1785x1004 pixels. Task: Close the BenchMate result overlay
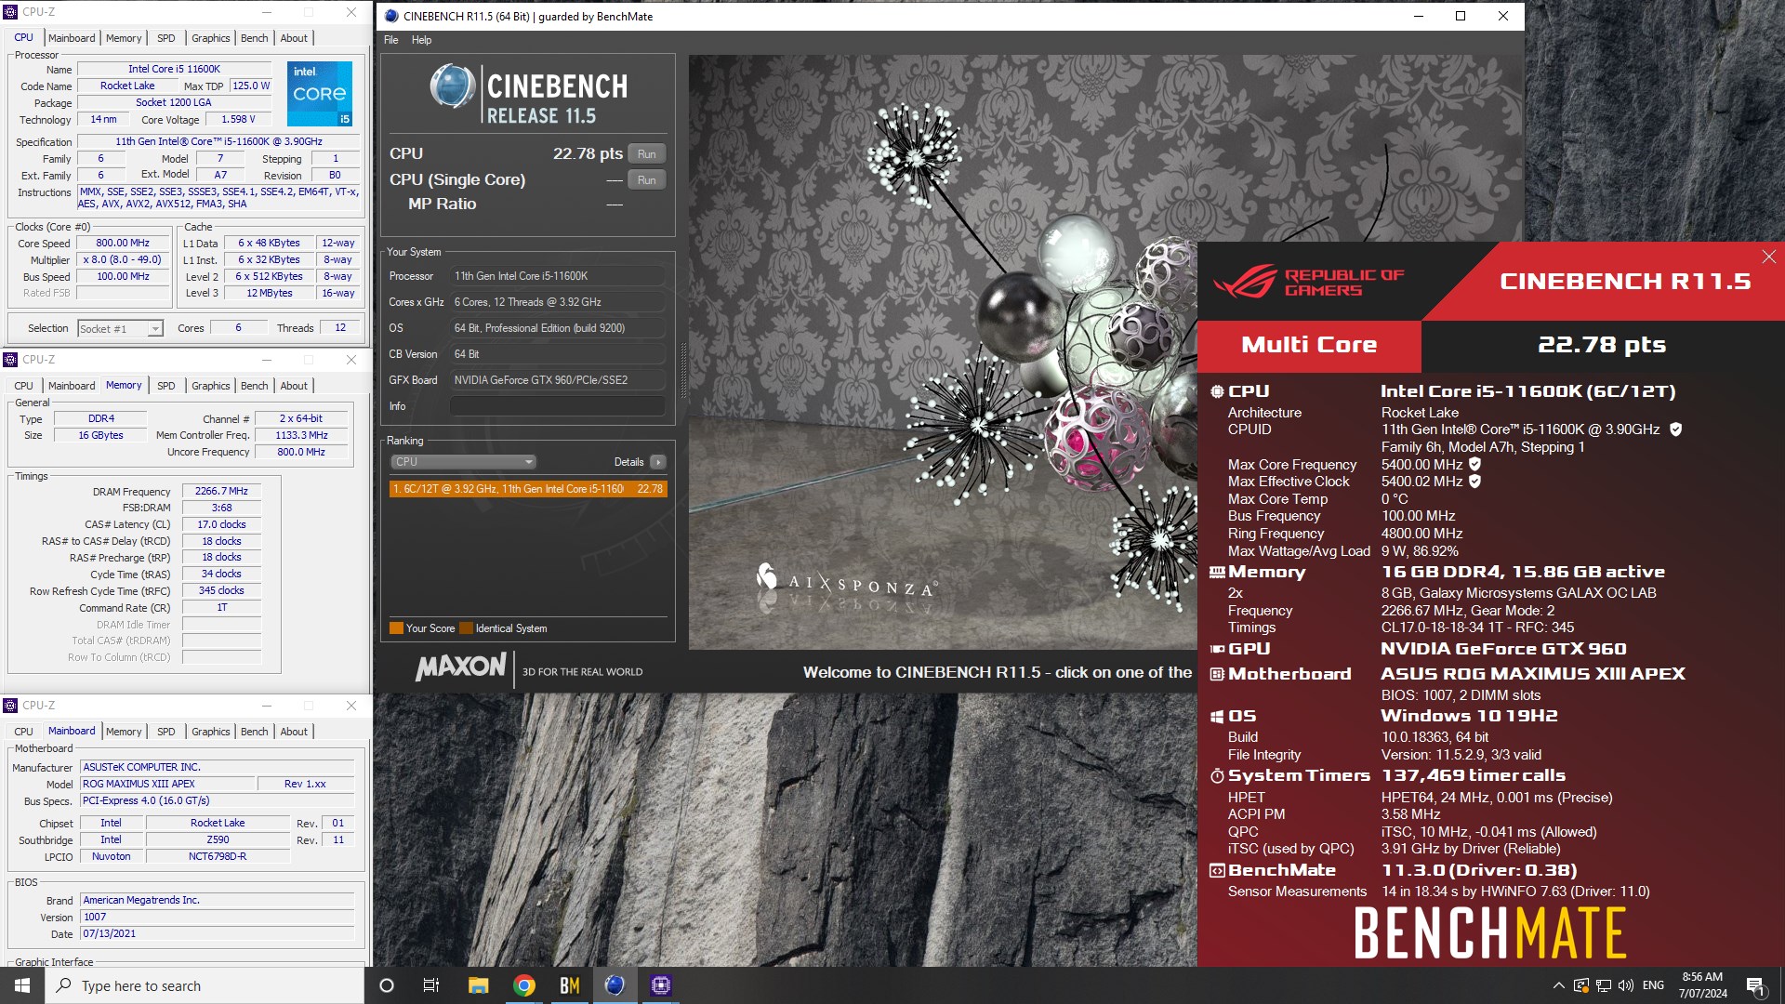pos(1768,257)
